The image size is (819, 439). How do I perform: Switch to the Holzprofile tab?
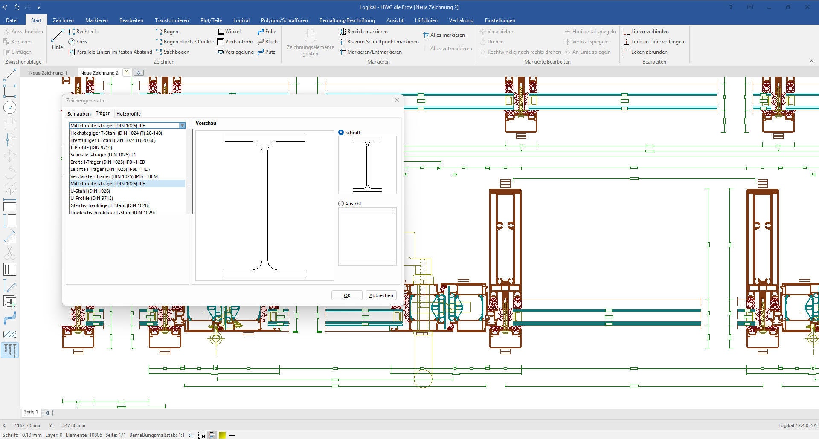click(128, 114)
